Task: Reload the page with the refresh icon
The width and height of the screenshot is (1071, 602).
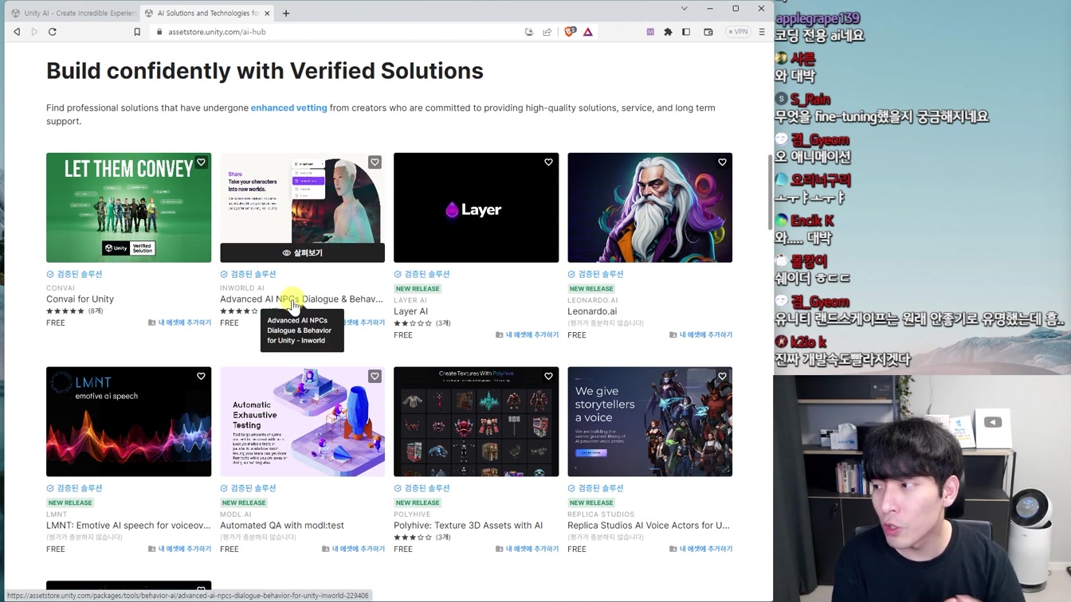Action: click(x=53, y=32)
